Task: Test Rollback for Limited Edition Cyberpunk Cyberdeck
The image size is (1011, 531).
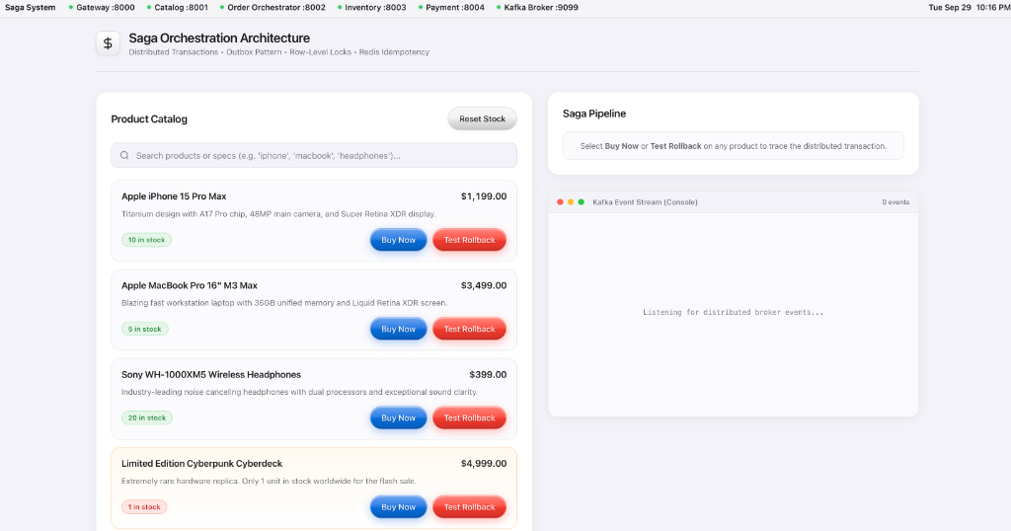Action: coord(469,507)
